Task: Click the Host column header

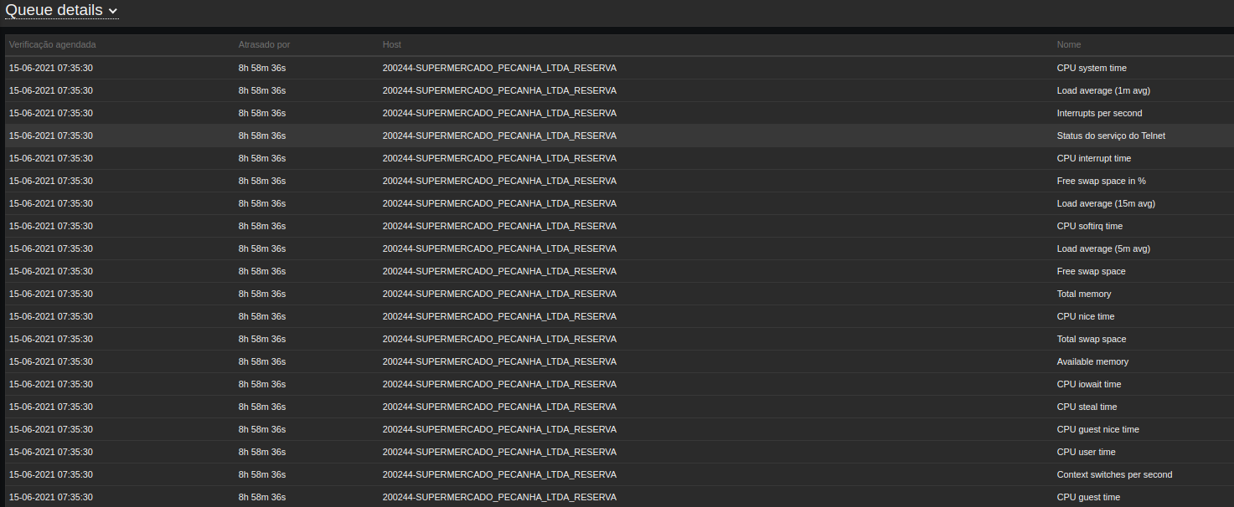Action: tap(392, 44)
